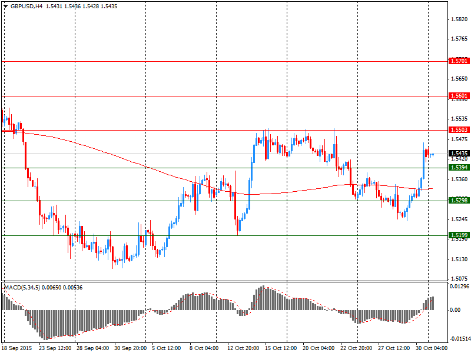471x353 pixels.
Task: Select the green 1.5199 support level tag
Action: (459, 235)
